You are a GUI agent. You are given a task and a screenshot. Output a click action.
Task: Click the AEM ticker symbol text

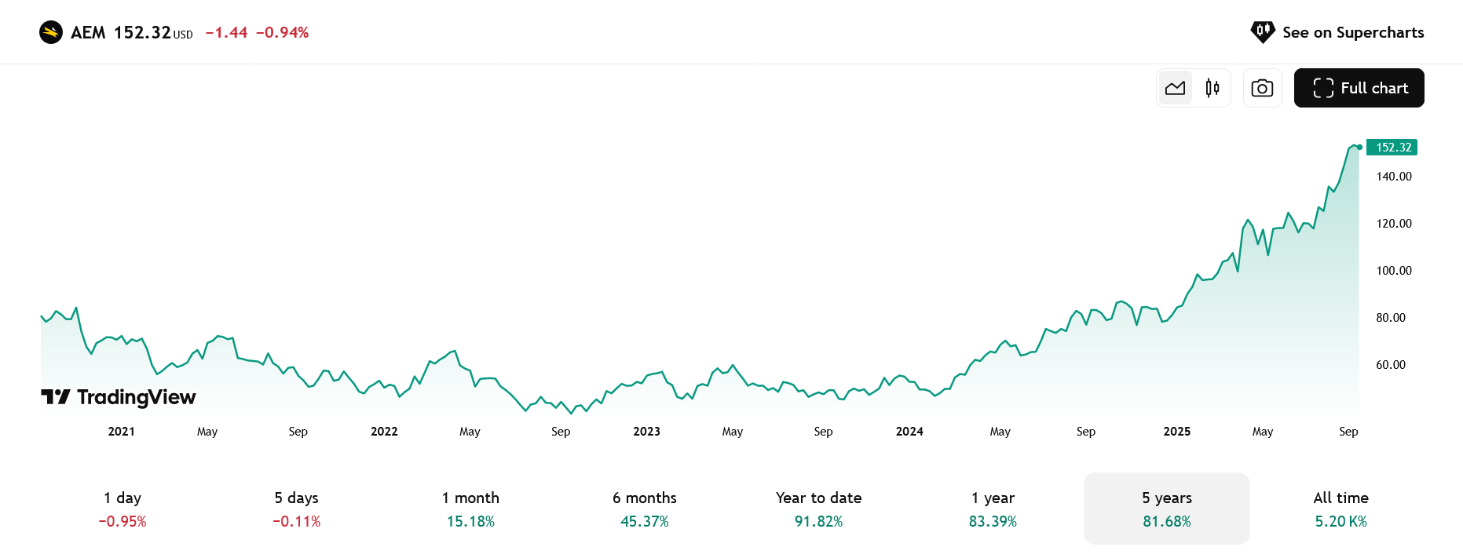88,32
